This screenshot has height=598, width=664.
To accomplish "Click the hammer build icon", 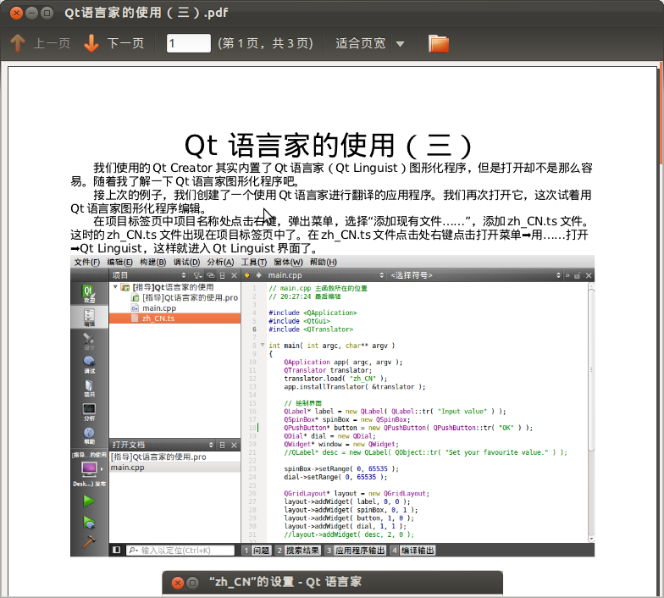I will pos(89,542).
